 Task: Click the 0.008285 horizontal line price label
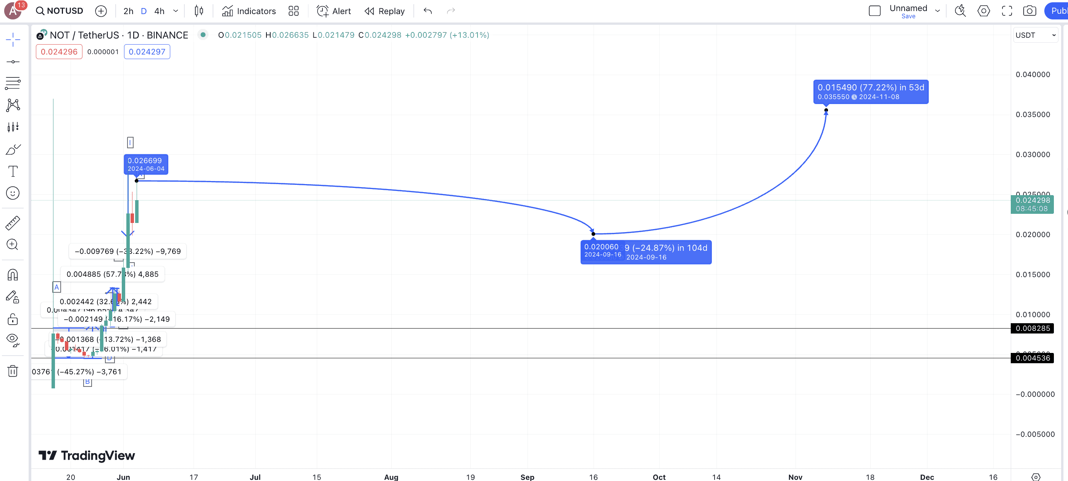tap(1033, 328)
